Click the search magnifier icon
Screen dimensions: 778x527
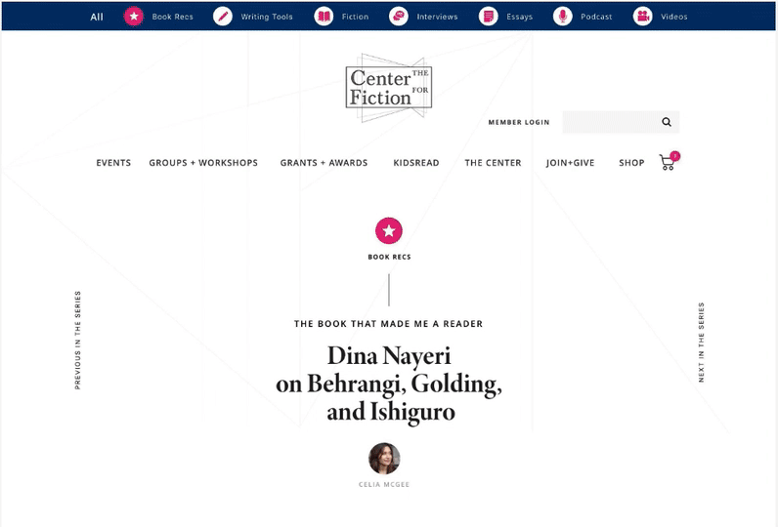(667, 122)
